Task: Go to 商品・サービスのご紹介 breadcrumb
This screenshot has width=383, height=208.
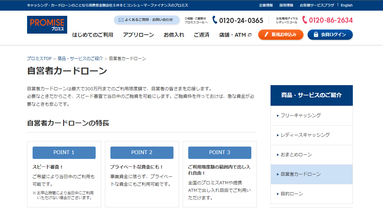Action: (x=80, y=59)
